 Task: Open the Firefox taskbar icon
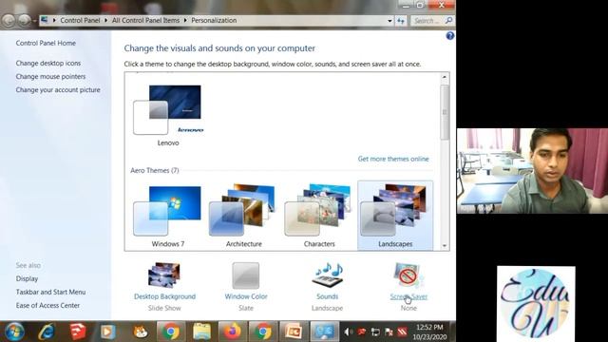232,332
